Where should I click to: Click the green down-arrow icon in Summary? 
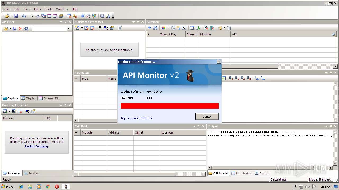point(198,28)
